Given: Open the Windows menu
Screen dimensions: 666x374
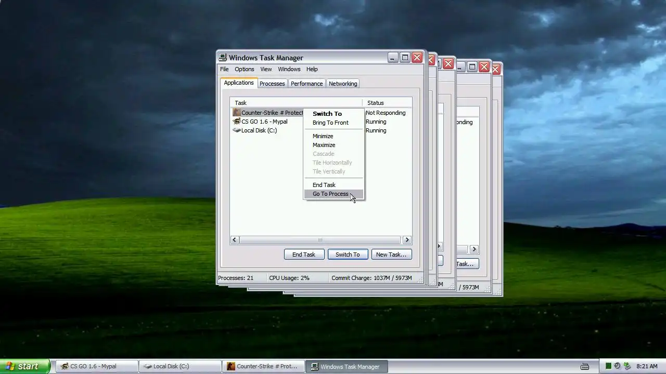Looking at the screenshot, I should pos(289,69).
